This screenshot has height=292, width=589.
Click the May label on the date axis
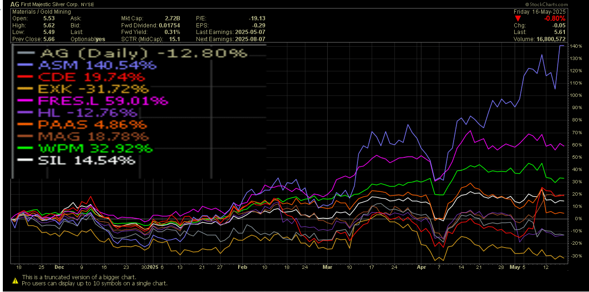click(x=515, y=267)
